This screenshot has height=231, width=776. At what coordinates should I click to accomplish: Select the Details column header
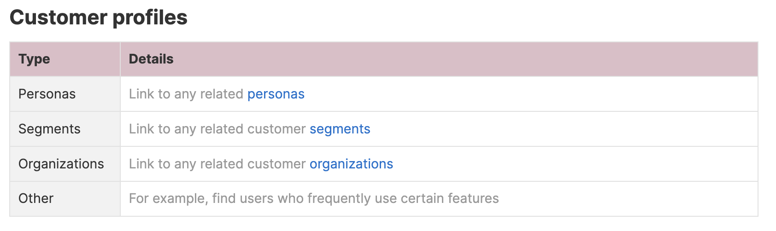click(439, 59)
